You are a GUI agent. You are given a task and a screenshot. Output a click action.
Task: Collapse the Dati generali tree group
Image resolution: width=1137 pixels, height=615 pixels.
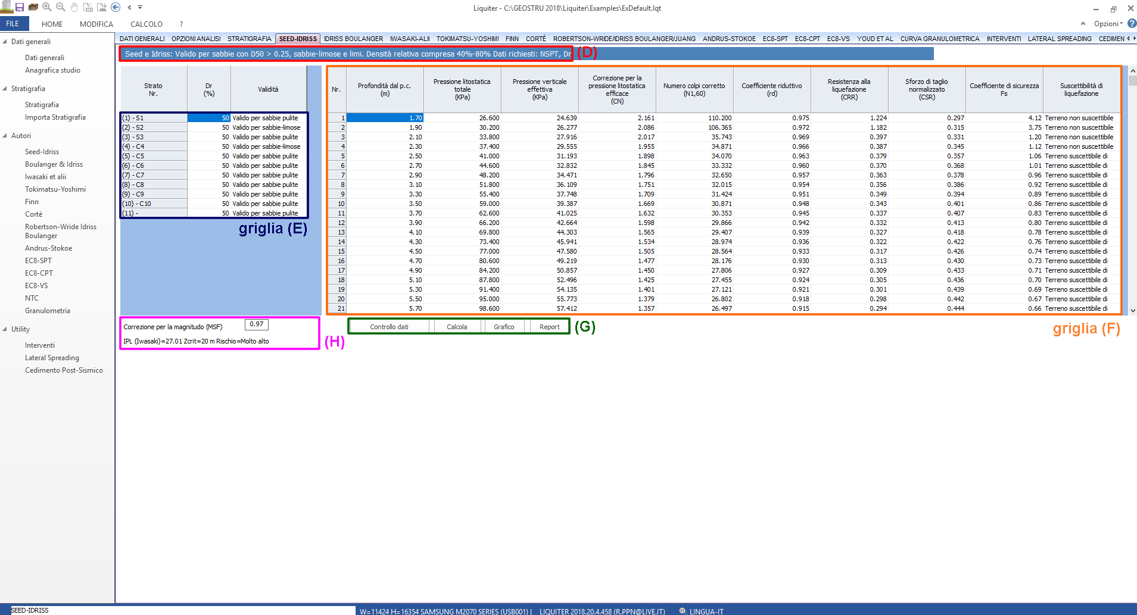coord(5,42)
